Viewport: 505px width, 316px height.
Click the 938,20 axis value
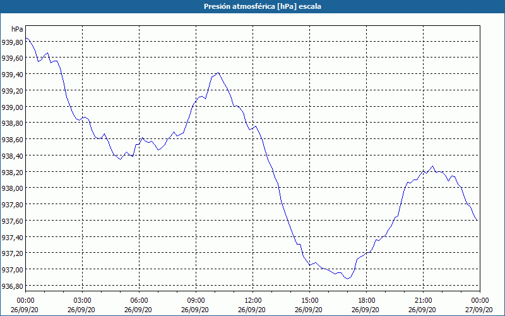(x=12, y=172)
